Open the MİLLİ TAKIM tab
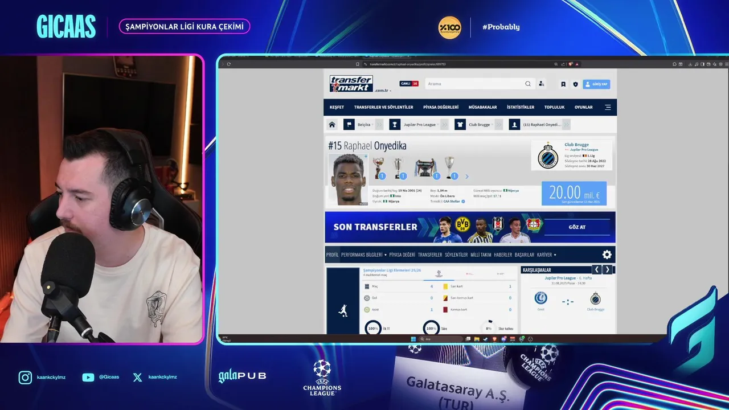The height and width of the screenshot is (410, 729). click(x=481, y=255)
